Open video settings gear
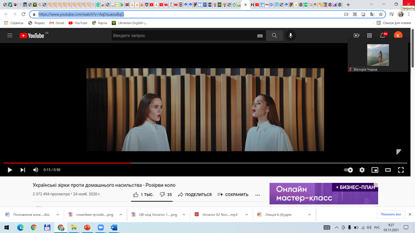415x233 pixels. (362, 170)
